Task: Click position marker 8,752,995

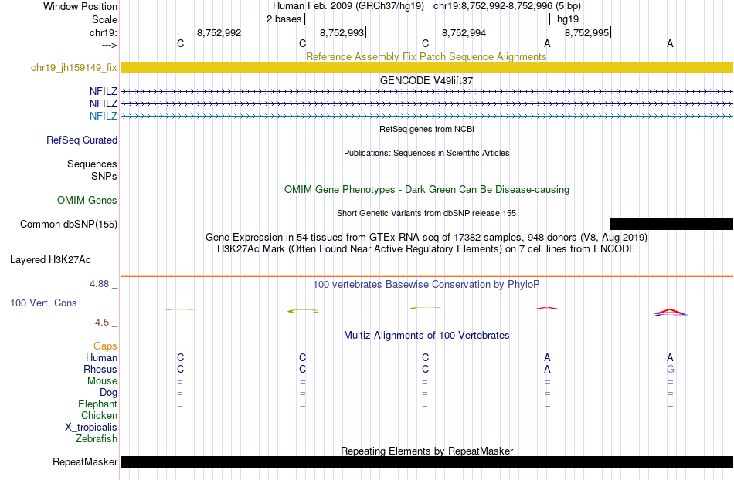Action: (x=586, y=32)
